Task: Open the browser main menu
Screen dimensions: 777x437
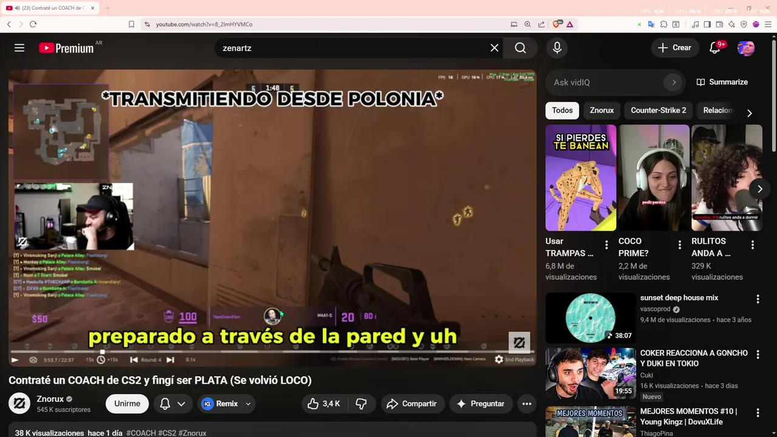Action: [x=768, y=24]
